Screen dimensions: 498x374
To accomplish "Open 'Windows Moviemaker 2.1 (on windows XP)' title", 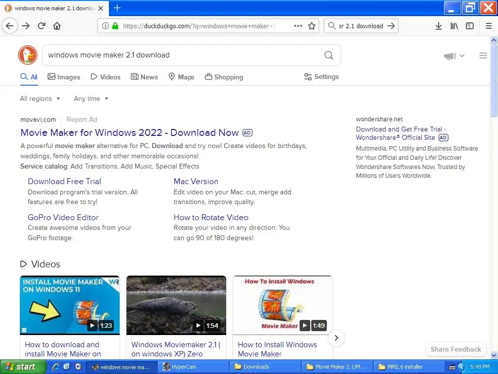I will pos(176,349).
